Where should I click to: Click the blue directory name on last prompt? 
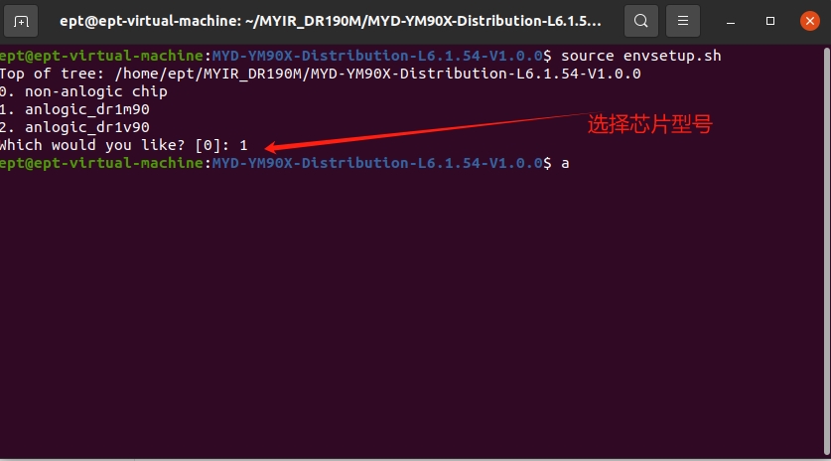pos(377,163)
